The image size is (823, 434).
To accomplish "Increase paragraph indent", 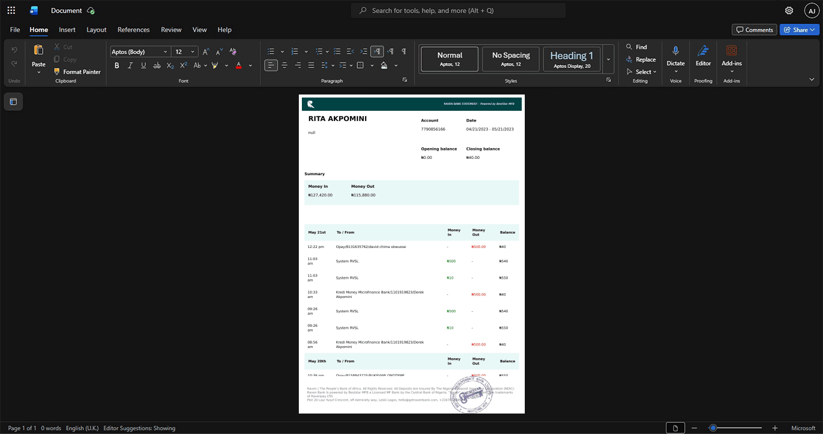I will point(363,52).
